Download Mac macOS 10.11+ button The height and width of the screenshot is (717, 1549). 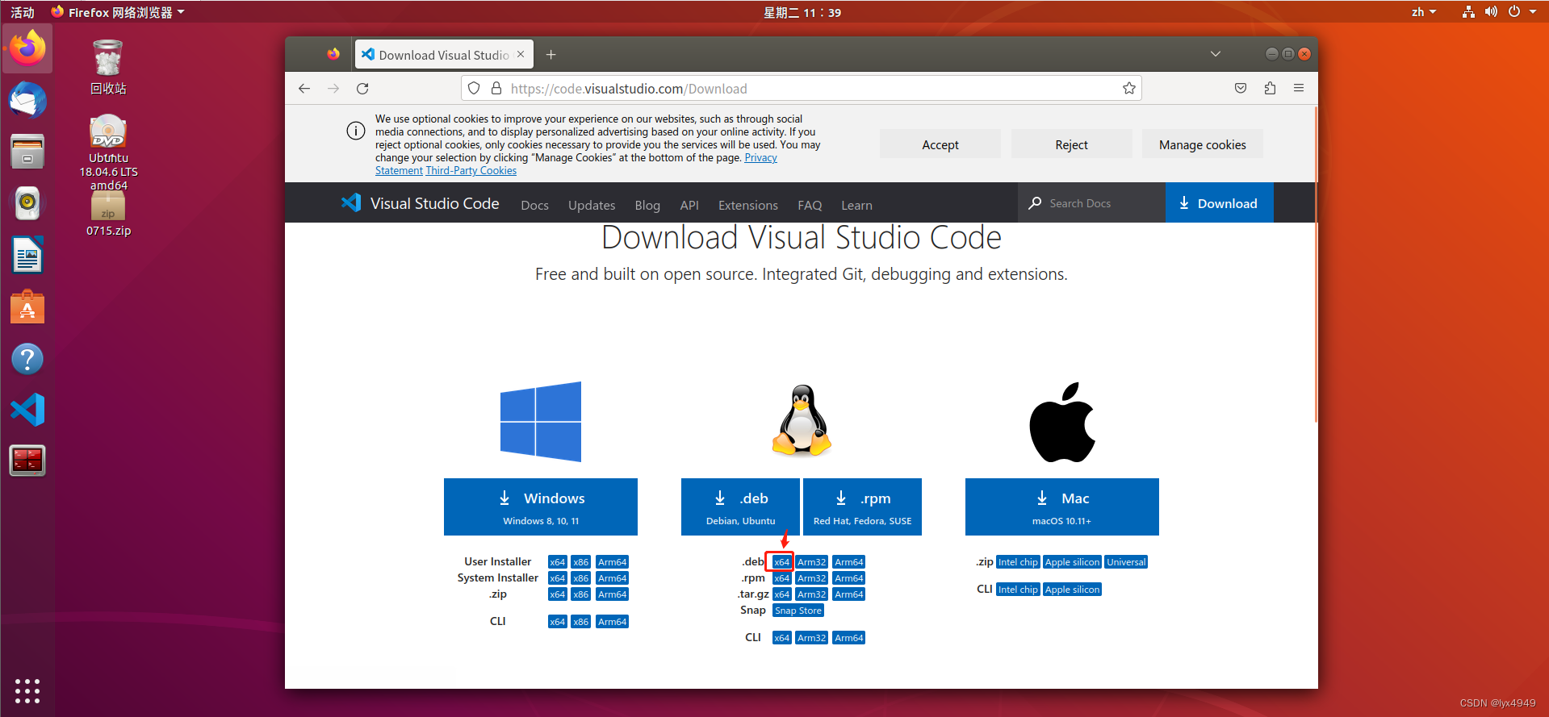pos(1062,506)
